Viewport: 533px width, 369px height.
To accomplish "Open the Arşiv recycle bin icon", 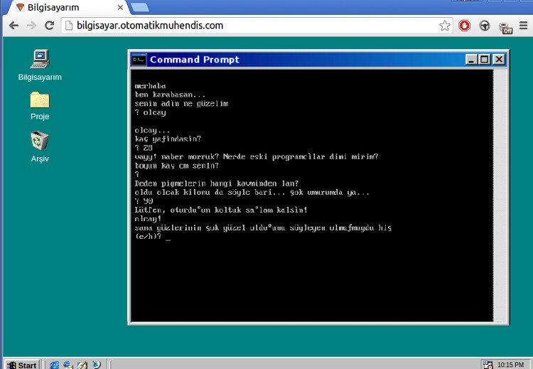I will pyautogui.click(x=40, y=141).
